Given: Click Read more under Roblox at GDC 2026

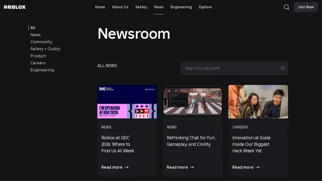Looking at the screenshot, I should point(112,167).
